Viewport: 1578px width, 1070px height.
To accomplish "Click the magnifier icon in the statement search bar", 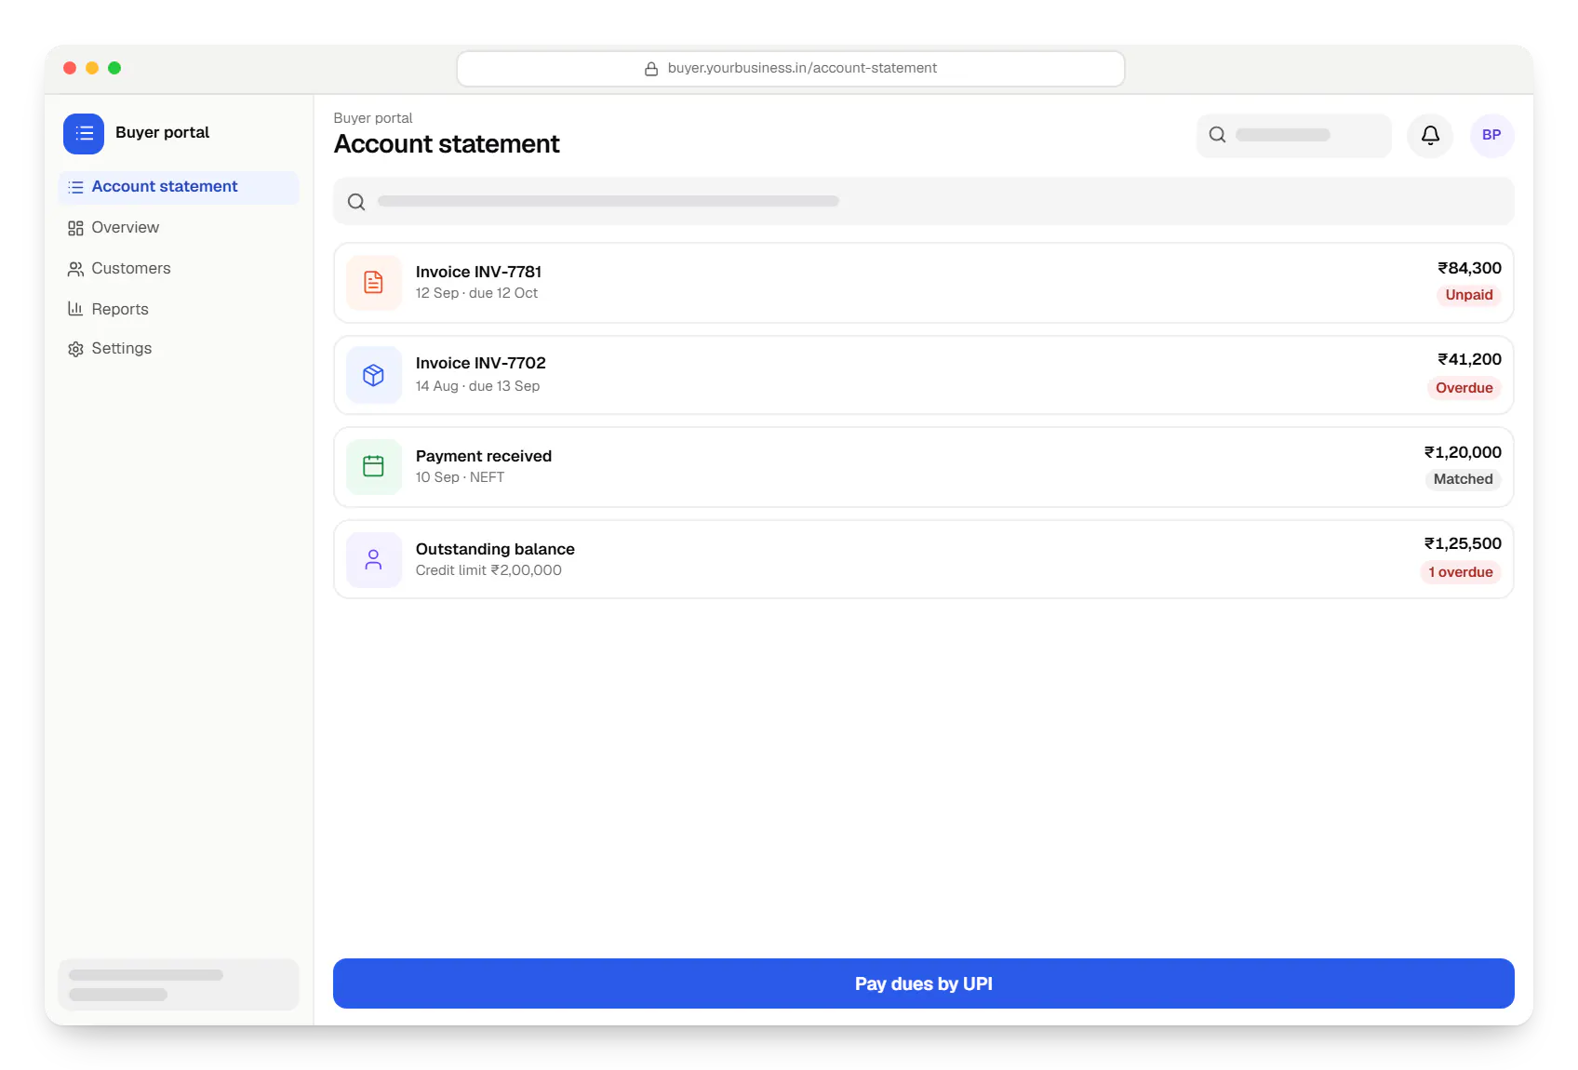I will click(x=356, y=202).
